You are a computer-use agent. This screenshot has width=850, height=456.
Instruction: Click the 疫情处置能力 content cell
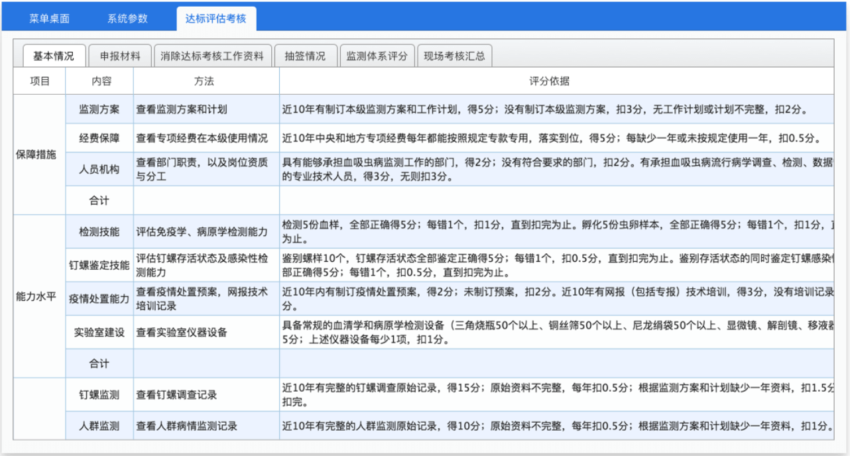point(100,299)
